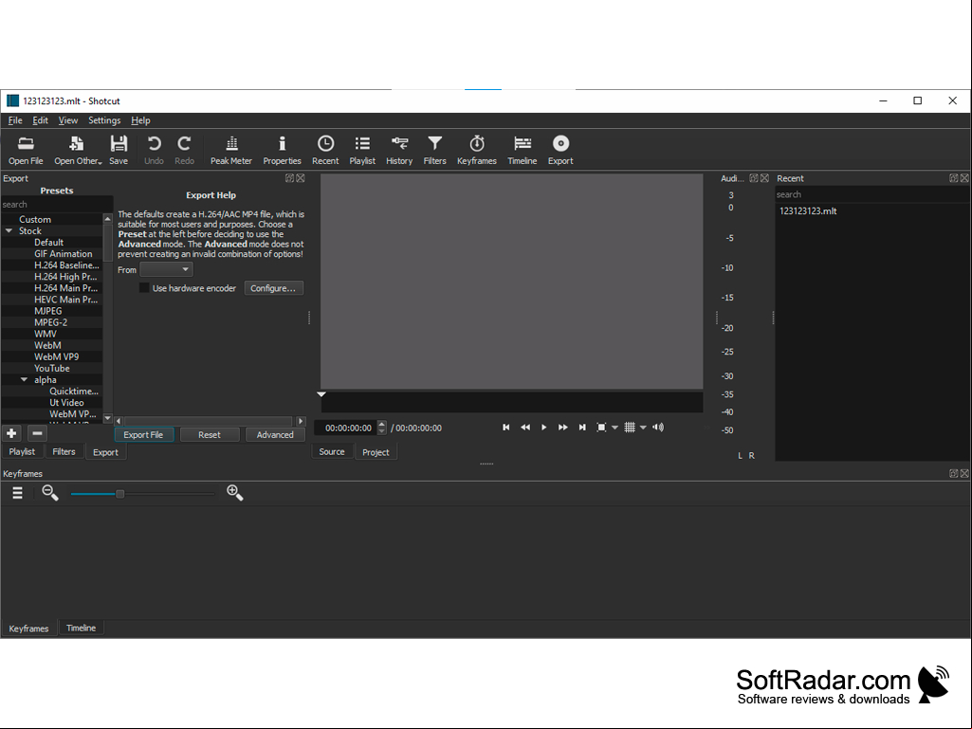This screenshot has height=729, width=972.
Task: Switch to the Source tab
Action: [332, 451]
